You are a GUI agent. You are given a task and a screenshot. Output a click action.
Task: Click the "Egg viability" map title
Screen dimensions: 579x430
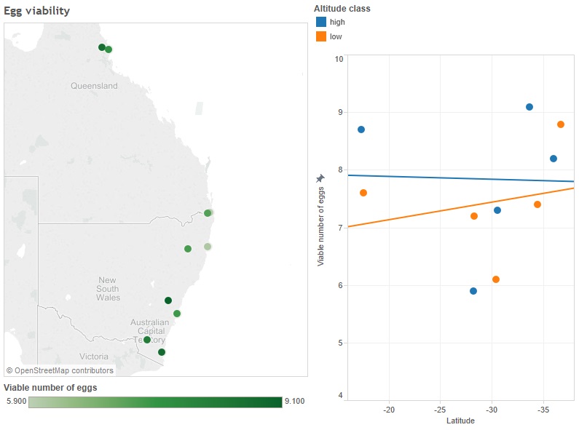(x=37, y=10)
